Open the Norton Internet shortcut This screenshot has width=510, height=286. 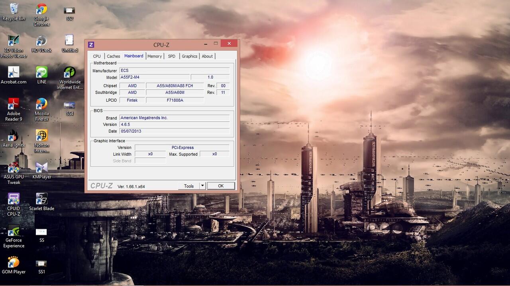[41, 141]
